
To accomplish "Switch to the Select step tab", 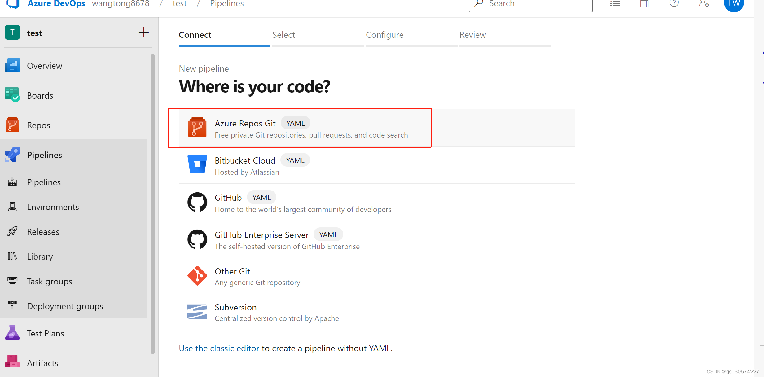I will coord(283,35).
